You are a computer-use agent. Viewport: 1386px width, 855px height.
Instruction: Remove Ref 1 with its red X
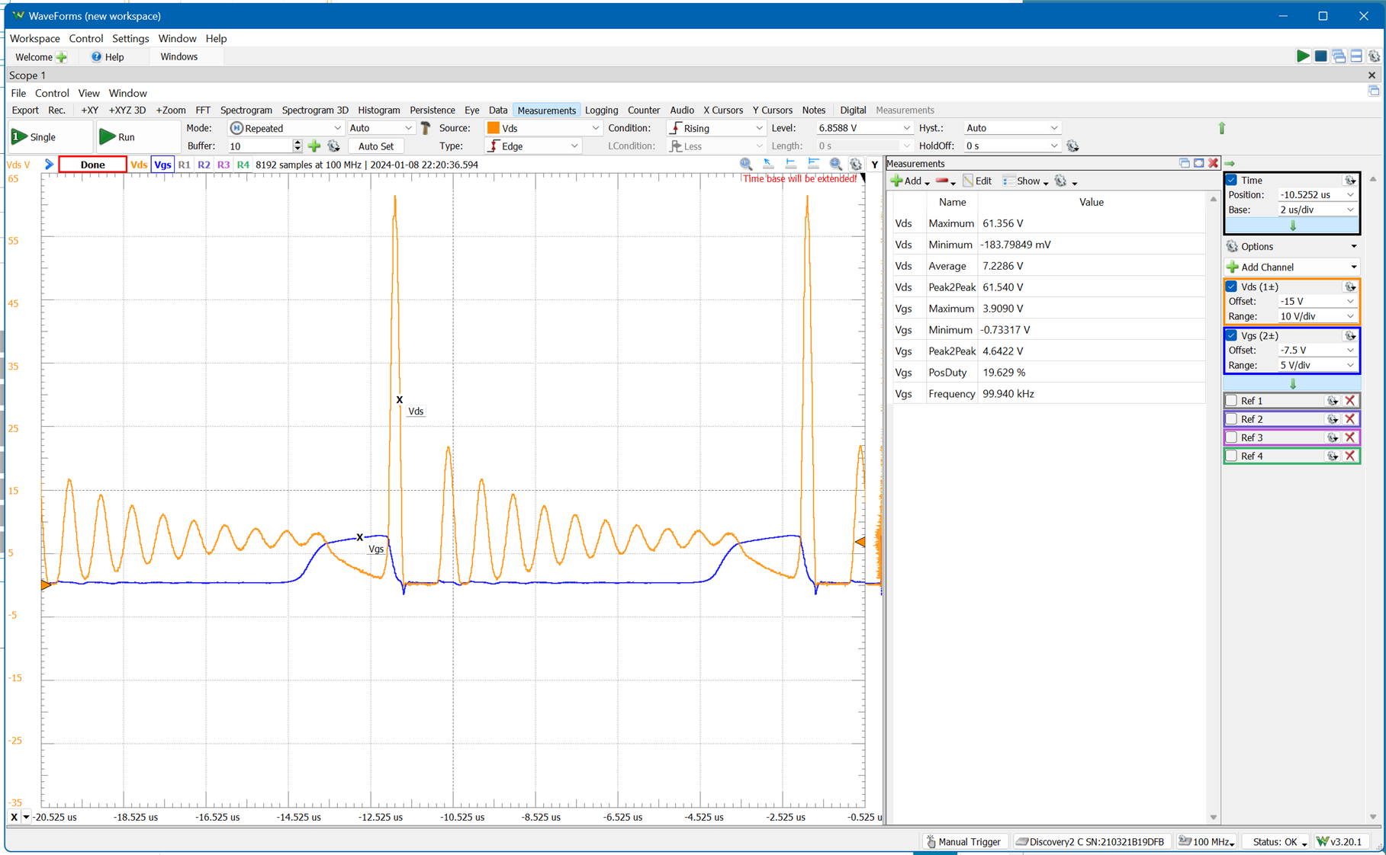[1350, 401]
